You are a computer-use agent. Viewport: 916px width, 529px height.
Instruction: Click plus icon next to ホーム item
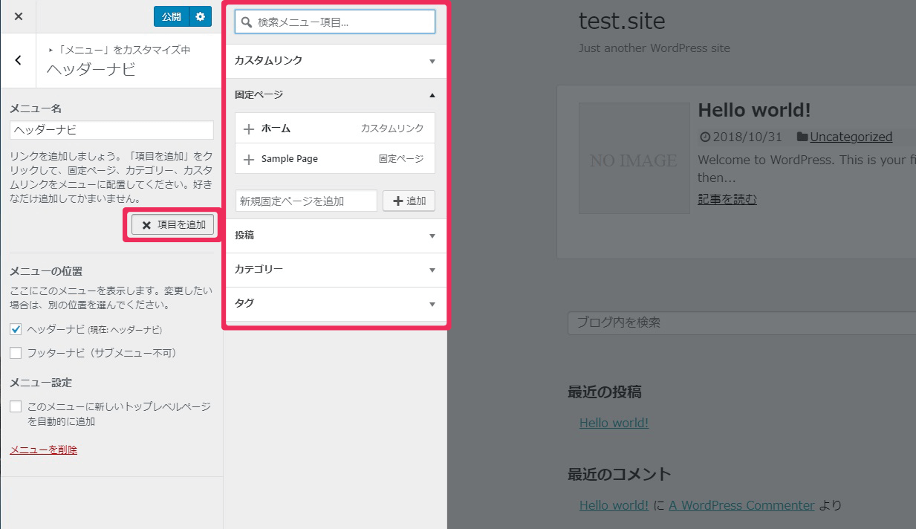(249, 129)
